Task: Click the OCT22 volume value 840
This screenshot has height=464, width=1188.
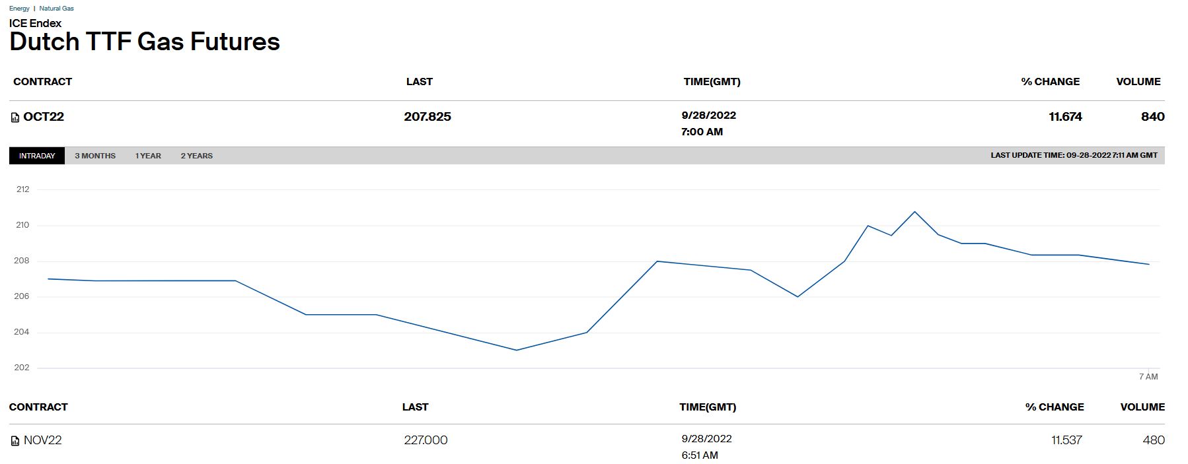Action: [1152, 117]
